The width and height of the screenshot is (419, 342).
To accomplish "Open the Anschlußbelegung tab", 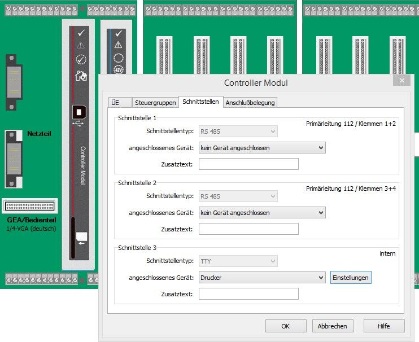I will coord(250,103).
